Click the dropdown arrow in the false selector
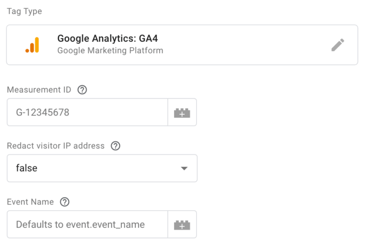Screen dimensions: 365x250 (x=184, y=168)
